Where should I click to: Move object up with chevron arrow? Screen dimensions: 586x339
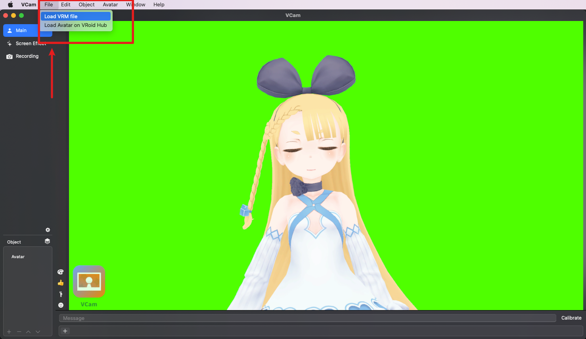point(28,332)
